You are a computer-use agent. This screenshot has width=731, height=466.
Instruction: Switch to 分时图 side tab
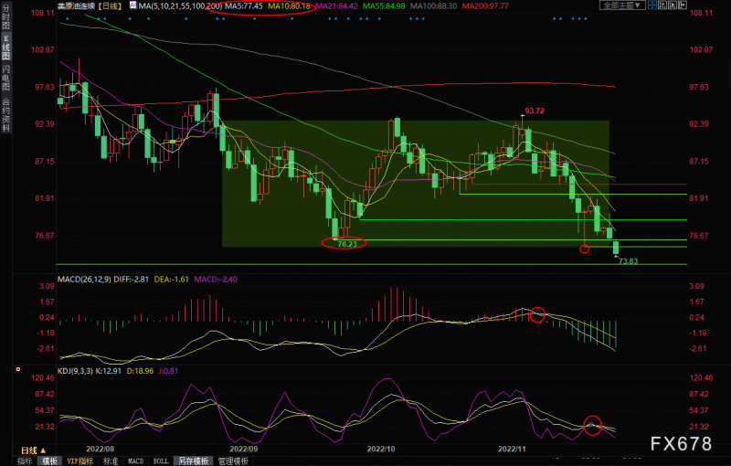click(5, 17)
